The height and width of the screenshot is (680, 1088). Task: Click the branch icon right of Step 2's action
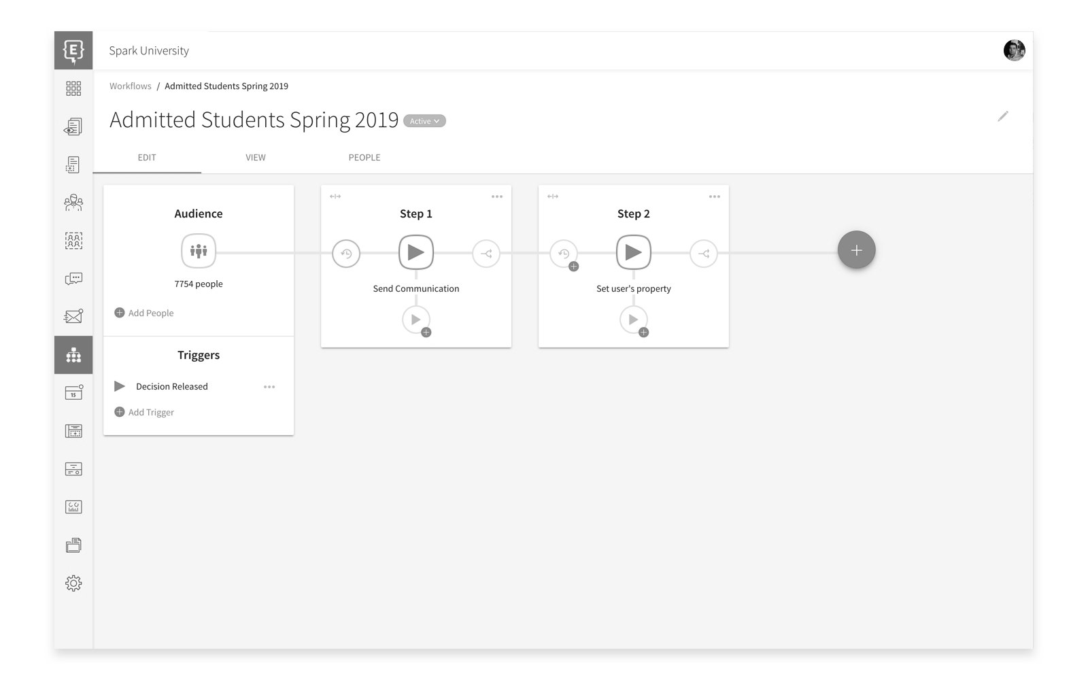coord(704,253)
